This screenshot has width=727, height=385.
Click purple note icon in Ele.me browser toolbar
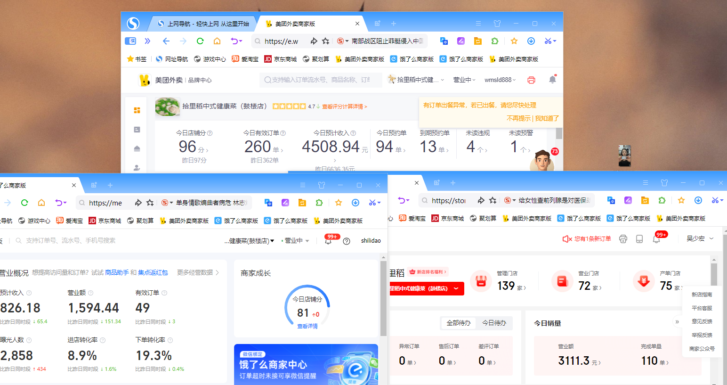pyautogui.click(x=285, y=203)
